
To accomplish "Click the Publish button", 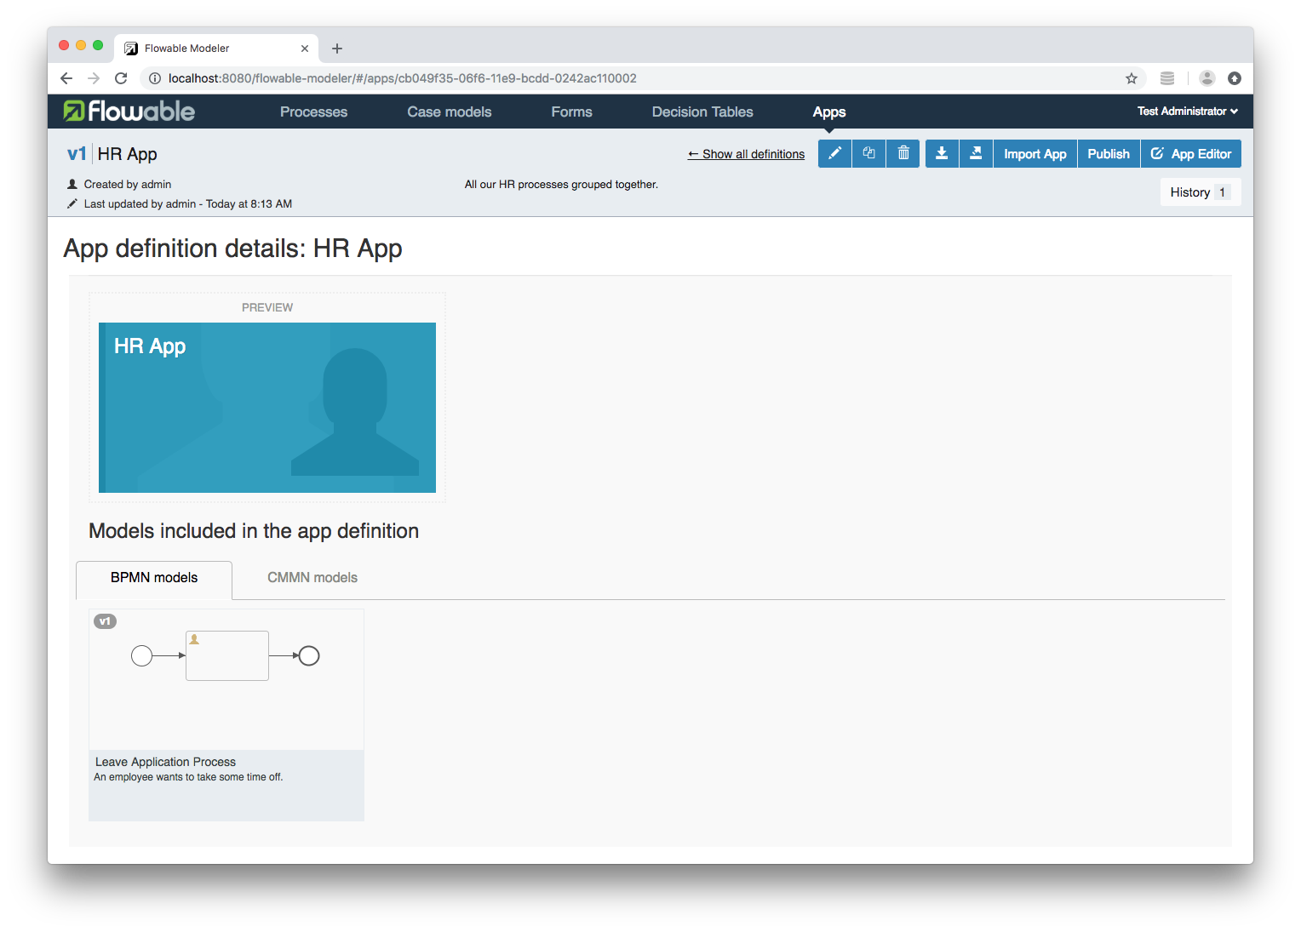I will (1109, 154).
